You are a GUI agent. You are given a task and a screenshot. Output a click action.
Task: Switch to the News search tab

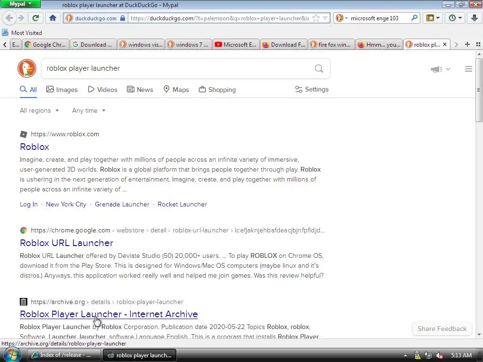coord(140,90)
